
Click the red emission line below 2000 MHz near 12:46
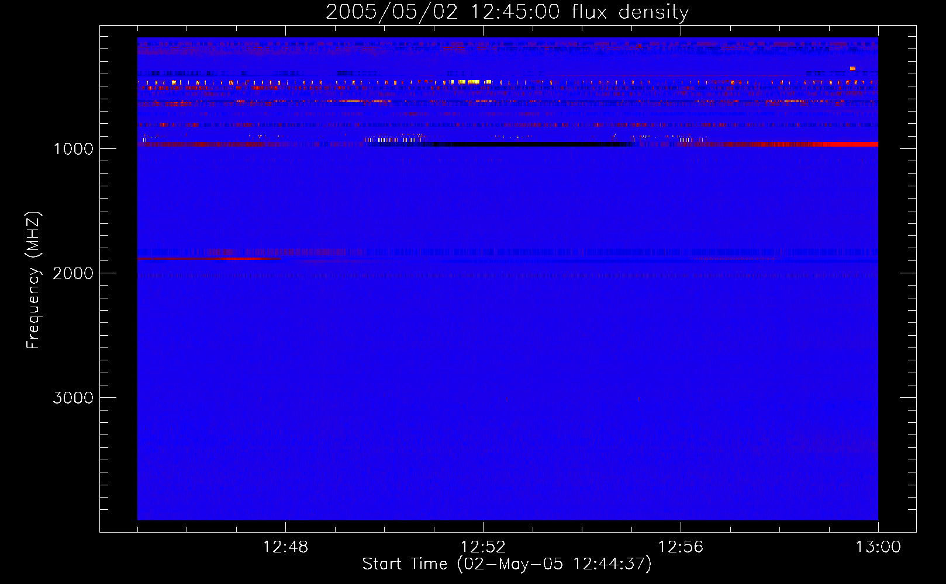point(208,259)
